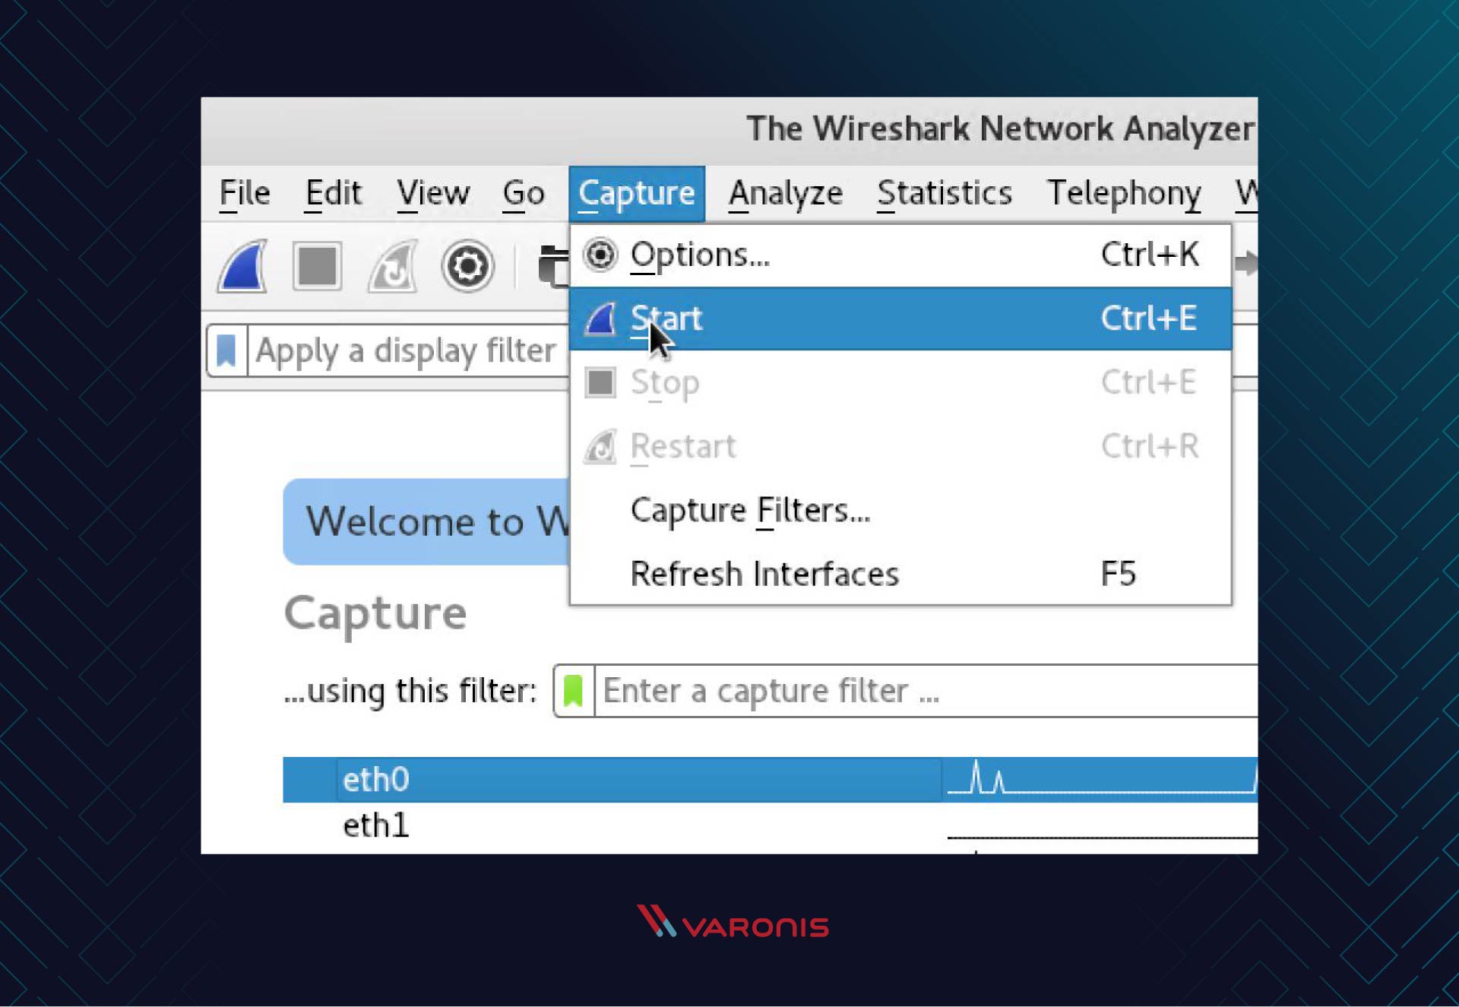
Task: Click the Capture section heading
Action: click(x=375, y=614)
